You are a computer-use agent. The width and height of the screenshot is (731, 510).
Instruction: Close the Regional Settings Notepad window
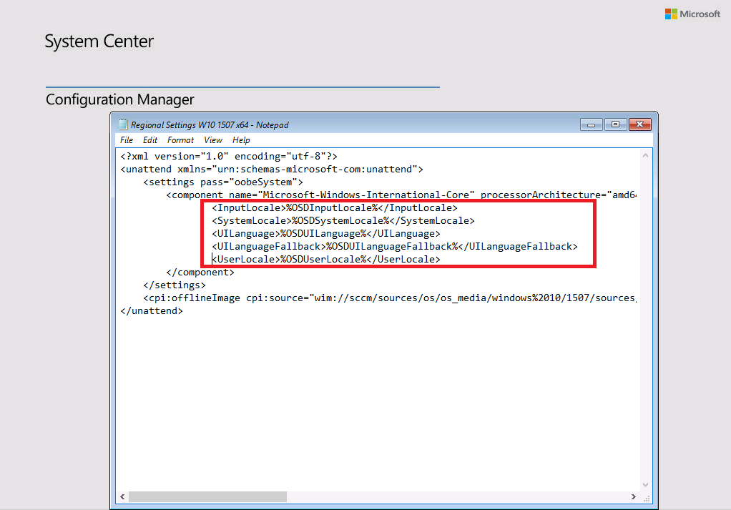tap(639, 124)
